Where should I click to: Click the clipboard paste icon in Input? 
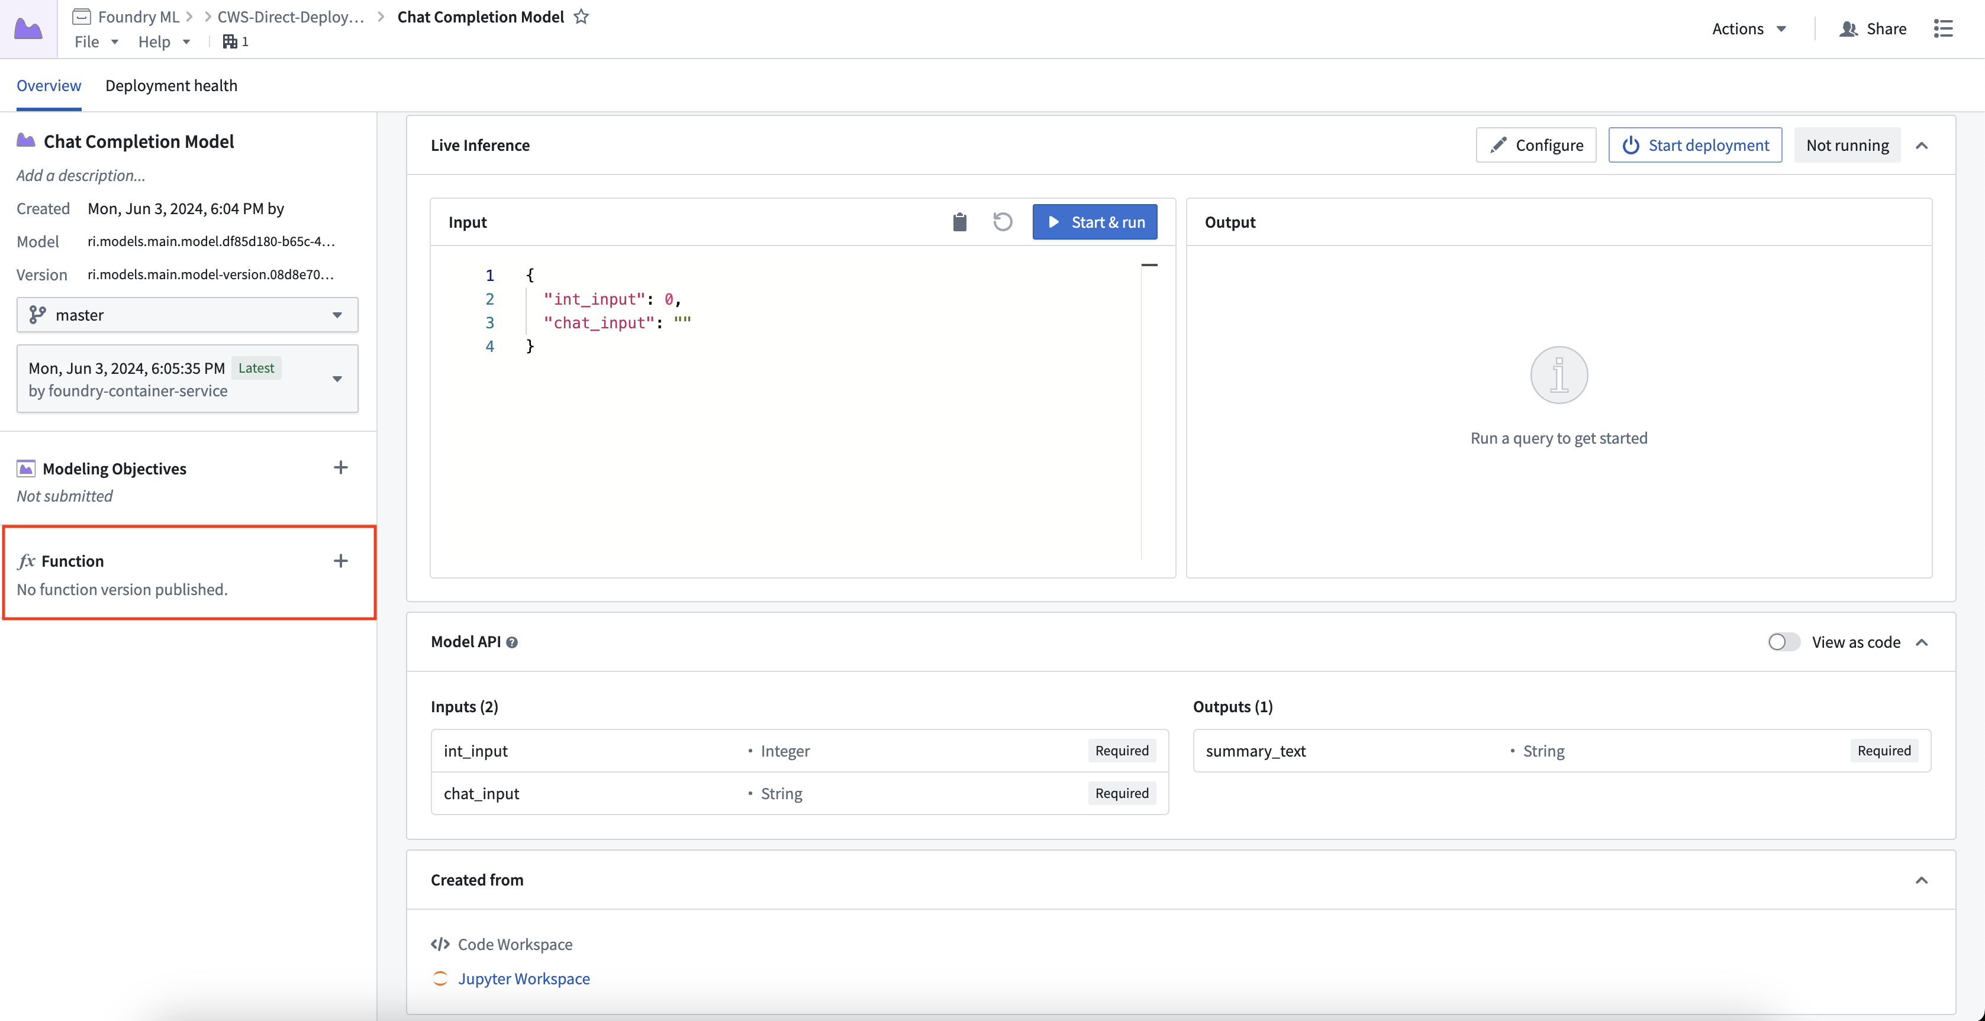[x=959, y=222]
